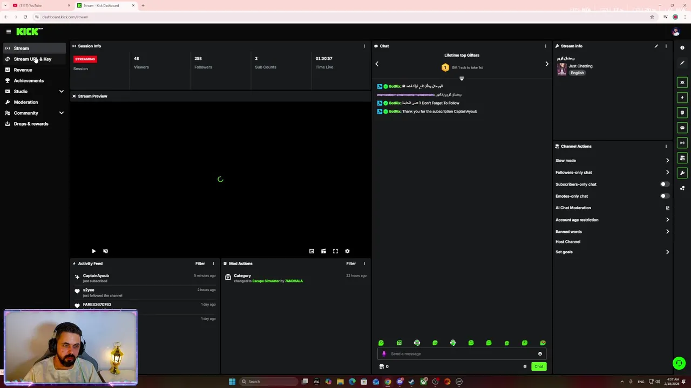This screenshot has width=691, height=388.
Task: Expand Slow mode options
Action: pyautogui.click(x=667, y=161)
